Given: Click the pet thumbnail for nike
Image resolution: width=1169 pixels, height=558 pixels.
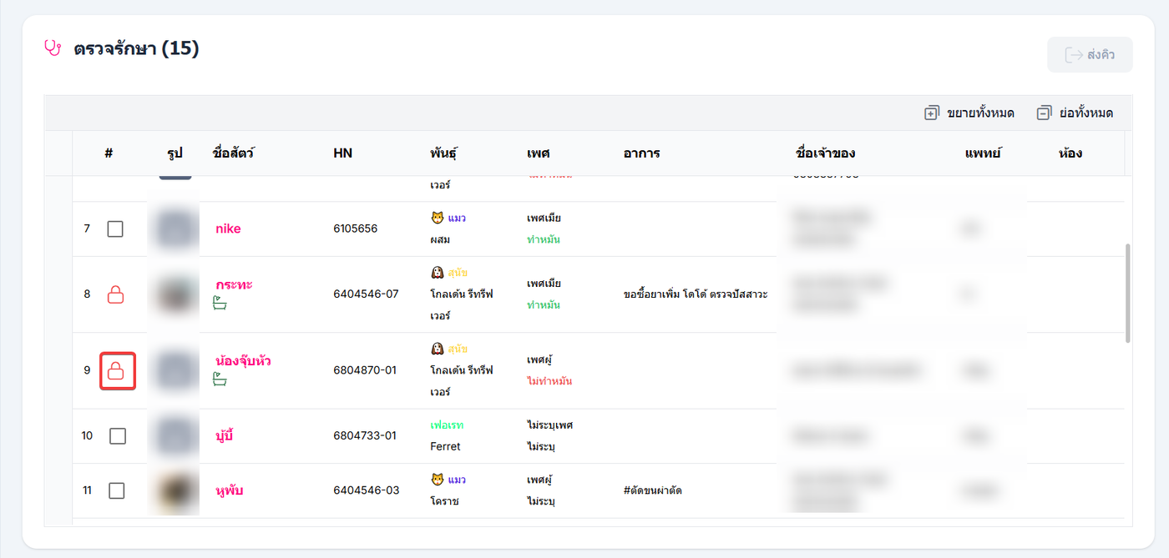Looking at the screenshot, I should pos(175,229).
